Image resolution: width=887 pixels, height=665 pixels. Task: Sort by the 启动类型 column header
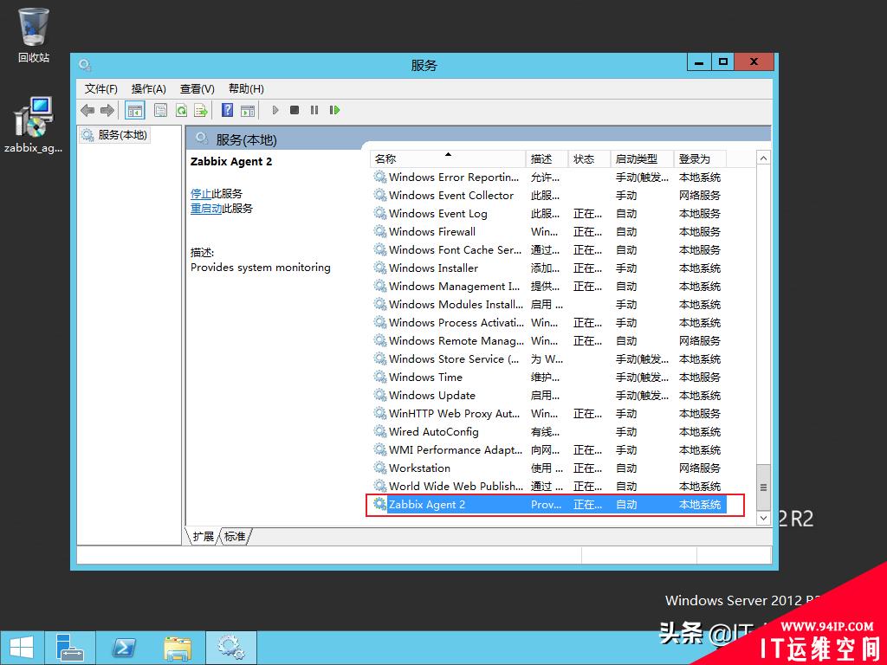(x=642, y=159)
